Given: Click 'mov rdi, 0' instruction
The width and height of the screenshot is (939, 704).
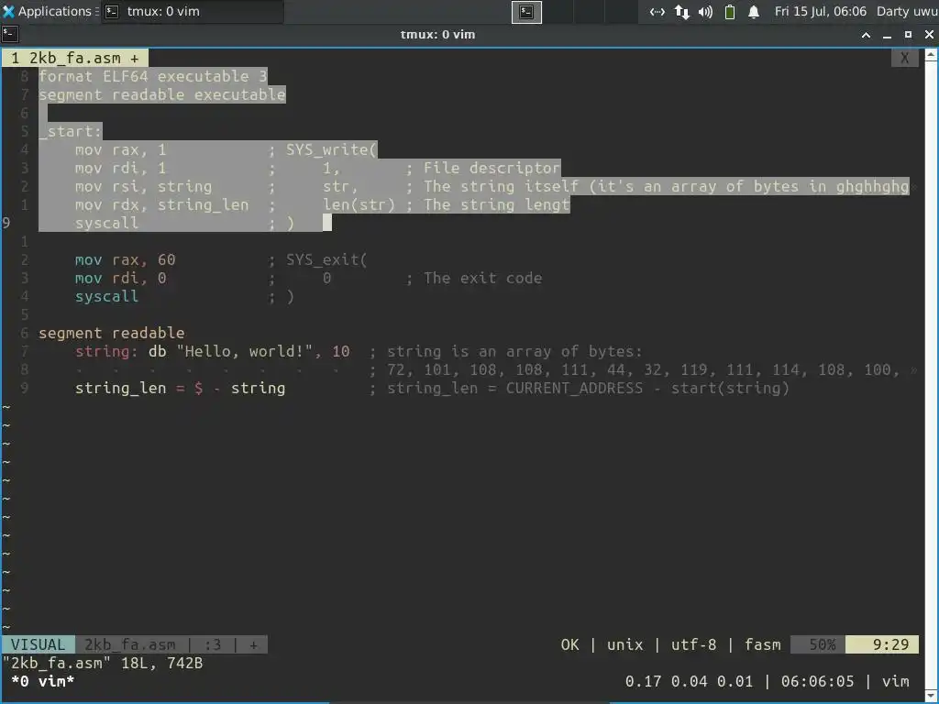Looking at the screenshot, I should (x=120, y=279).
